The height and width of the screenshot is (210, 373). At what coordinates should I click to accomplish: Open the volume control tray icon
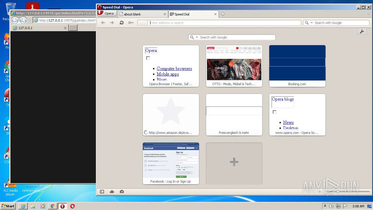pyautogui.click(x=331, y=206)
